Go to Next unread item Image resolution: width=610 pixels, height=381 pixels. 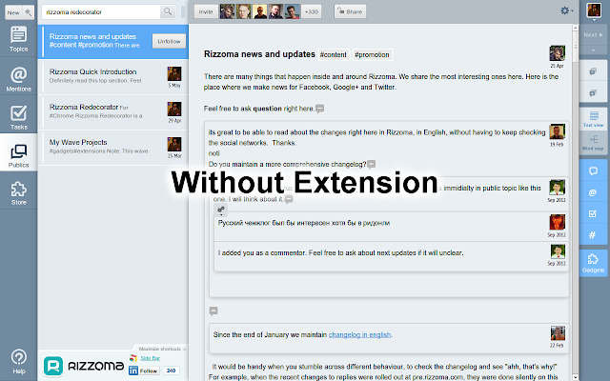(593, 34)
